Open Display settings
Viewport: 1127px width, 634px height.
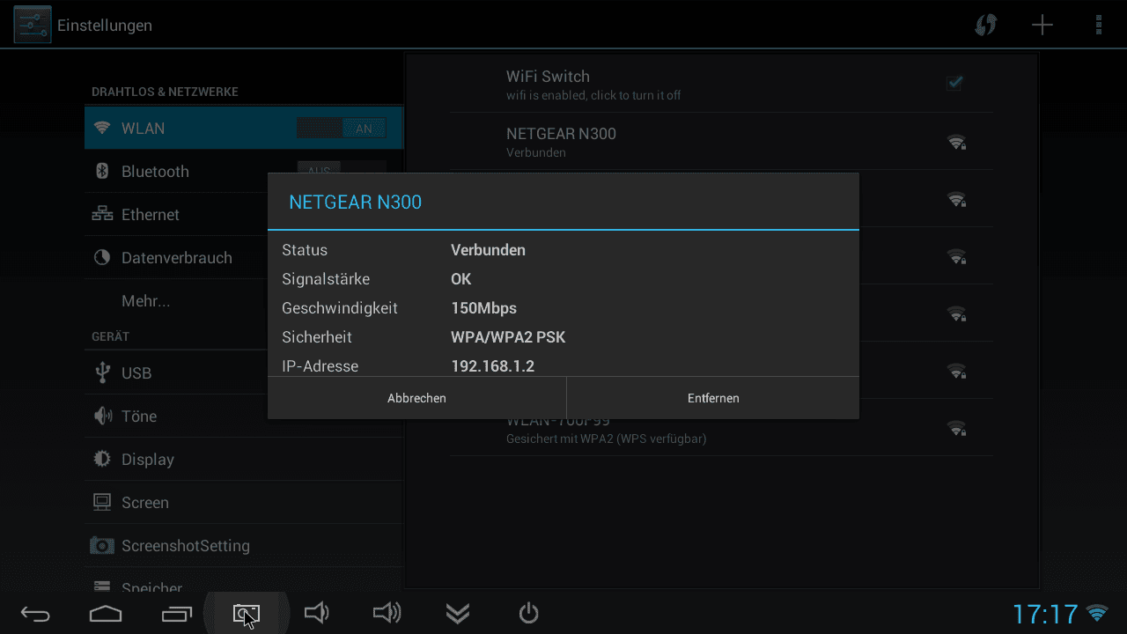[x=244, y=460]
